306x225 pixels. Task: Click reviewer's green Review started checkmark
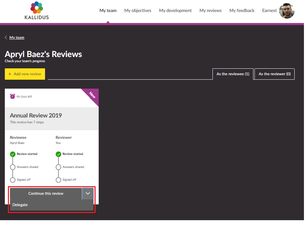[x=58, y=154]
